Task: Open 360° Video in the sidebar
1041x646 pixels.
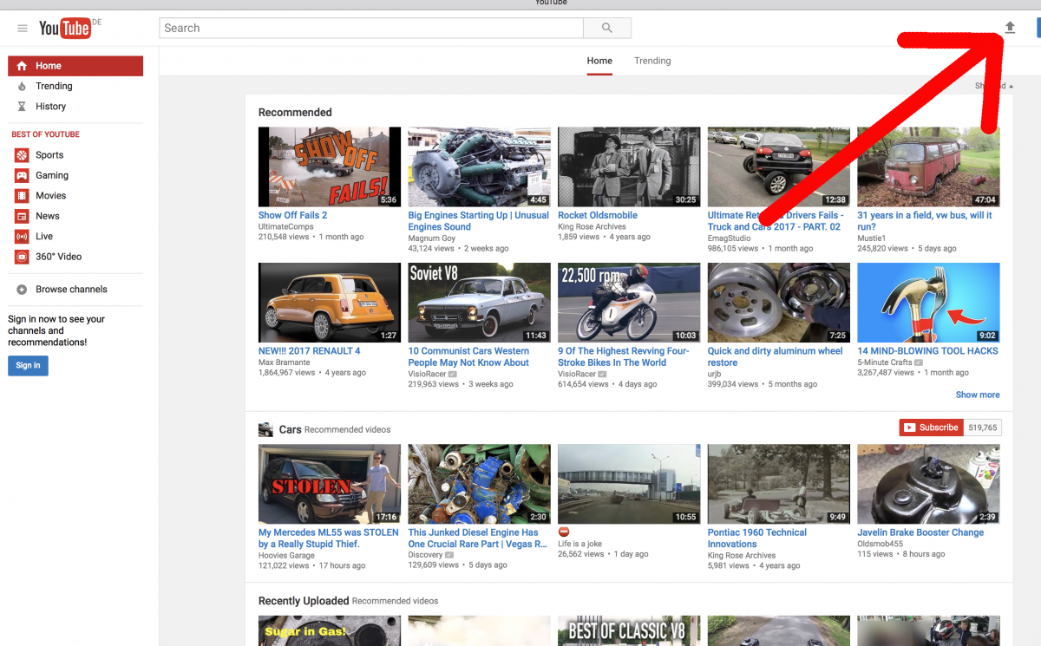Action: point(58,257)
